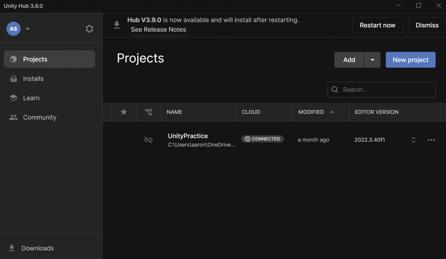Screen dimensions: 446x259
Task: Sort by EDITOR VERSION column
Action: [x=376, y=112]
